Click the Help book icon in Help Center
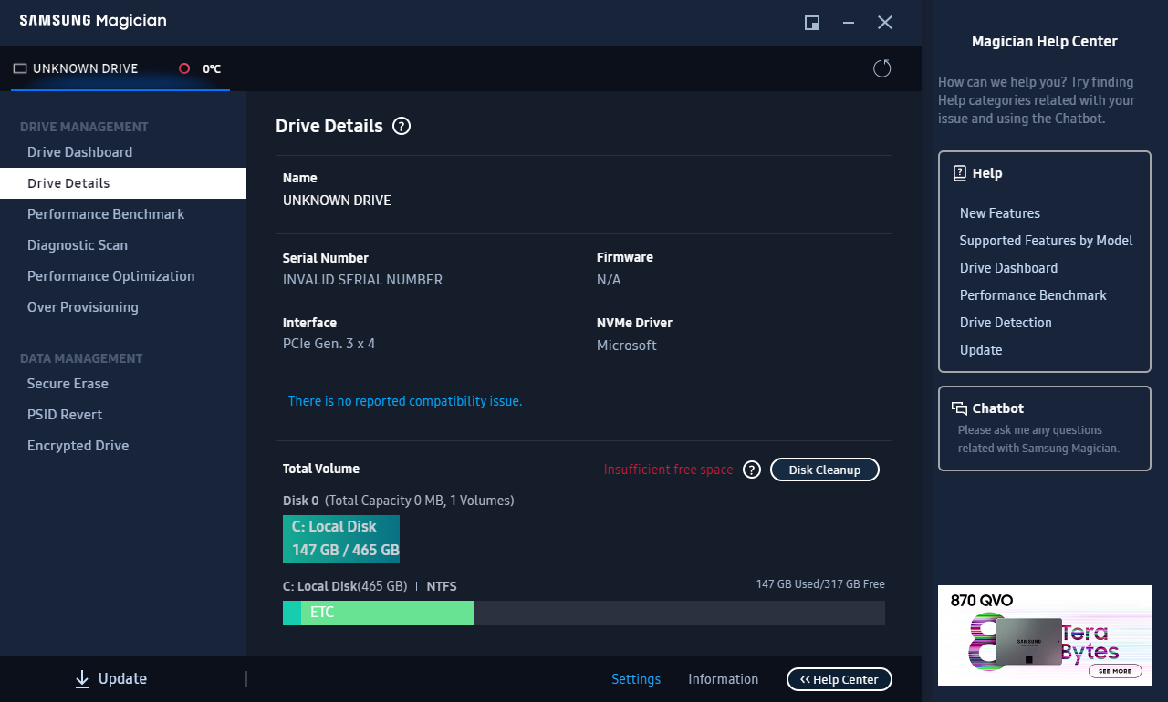The image size is (1168, 702). [960, 173]
